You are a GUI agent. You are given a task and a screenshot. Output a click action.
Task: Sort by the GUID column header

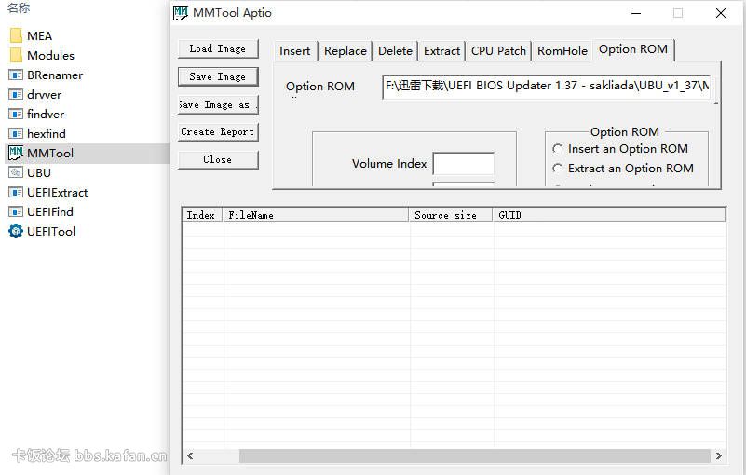coord(609,215)
